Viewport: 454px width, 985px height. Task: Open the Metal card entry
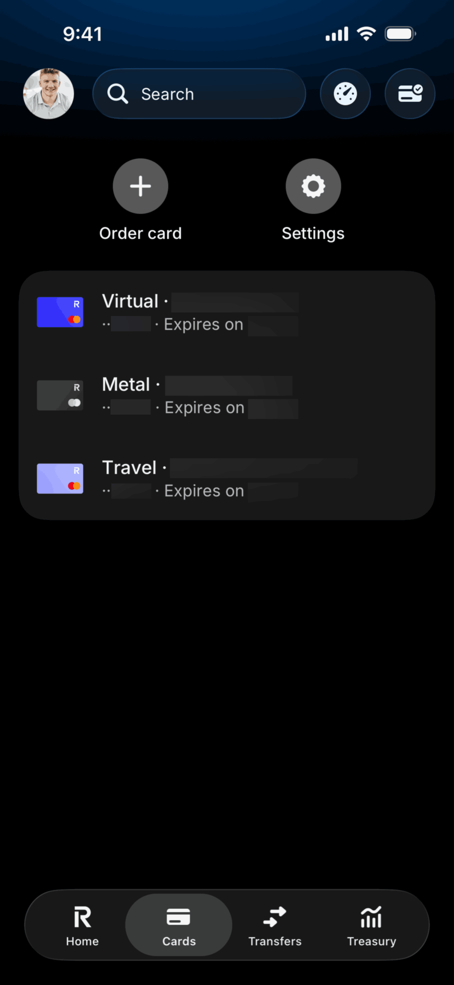(227, 396)
